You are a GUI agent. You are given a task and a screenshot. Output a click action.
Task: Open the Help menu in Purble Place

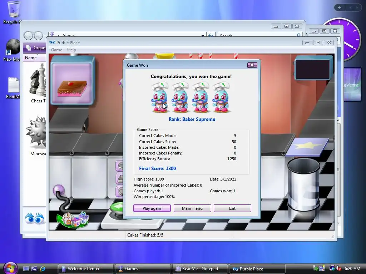pos(71,50)
